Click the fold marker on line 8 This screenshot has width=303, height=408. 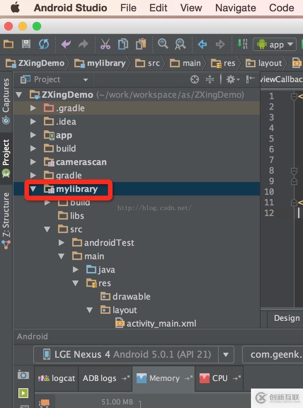(294, 171)
